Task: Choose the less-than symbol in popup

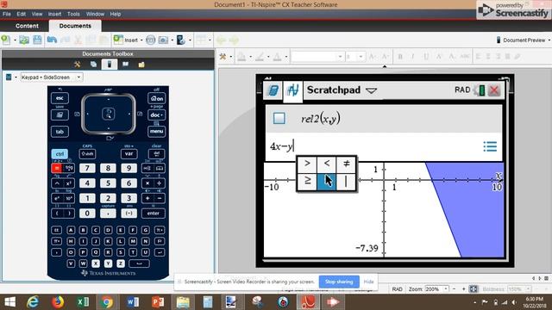Action: coord(327,164)
